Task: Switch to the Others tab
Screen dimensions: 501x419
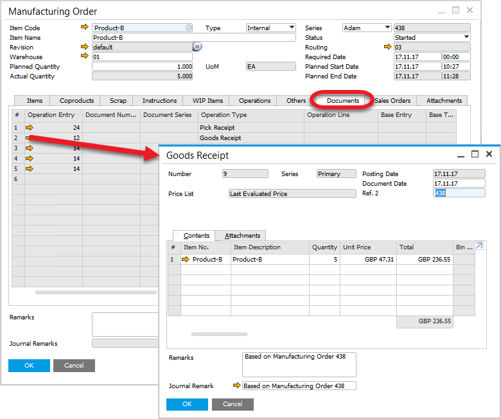Action: tap(296, 100)
